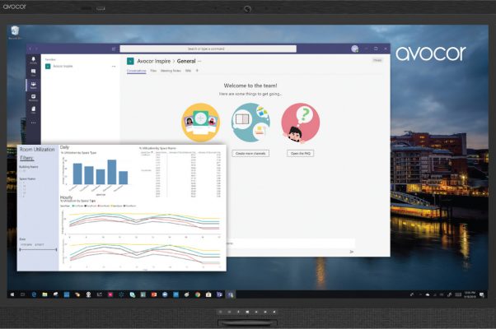
Task: Select Avocor Inspire team in list
Action: (79, 67)
